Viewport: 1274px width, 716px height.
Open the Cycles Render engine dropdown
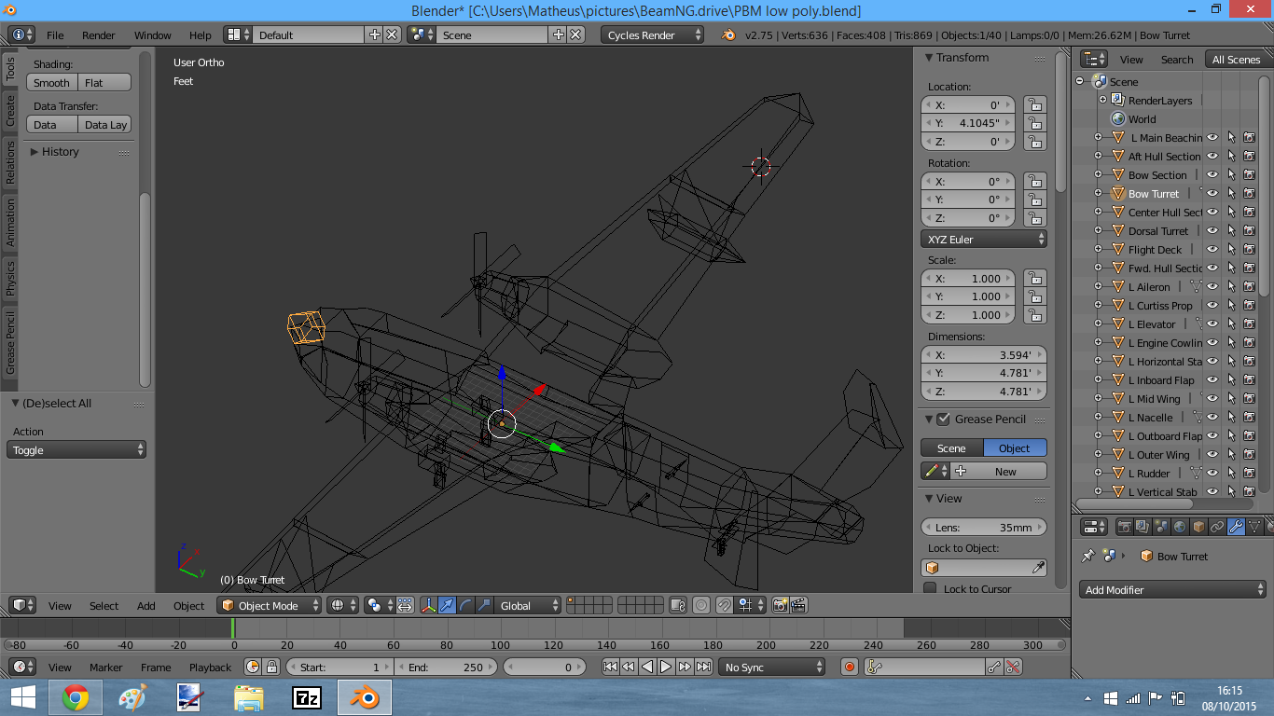(653, 35)
